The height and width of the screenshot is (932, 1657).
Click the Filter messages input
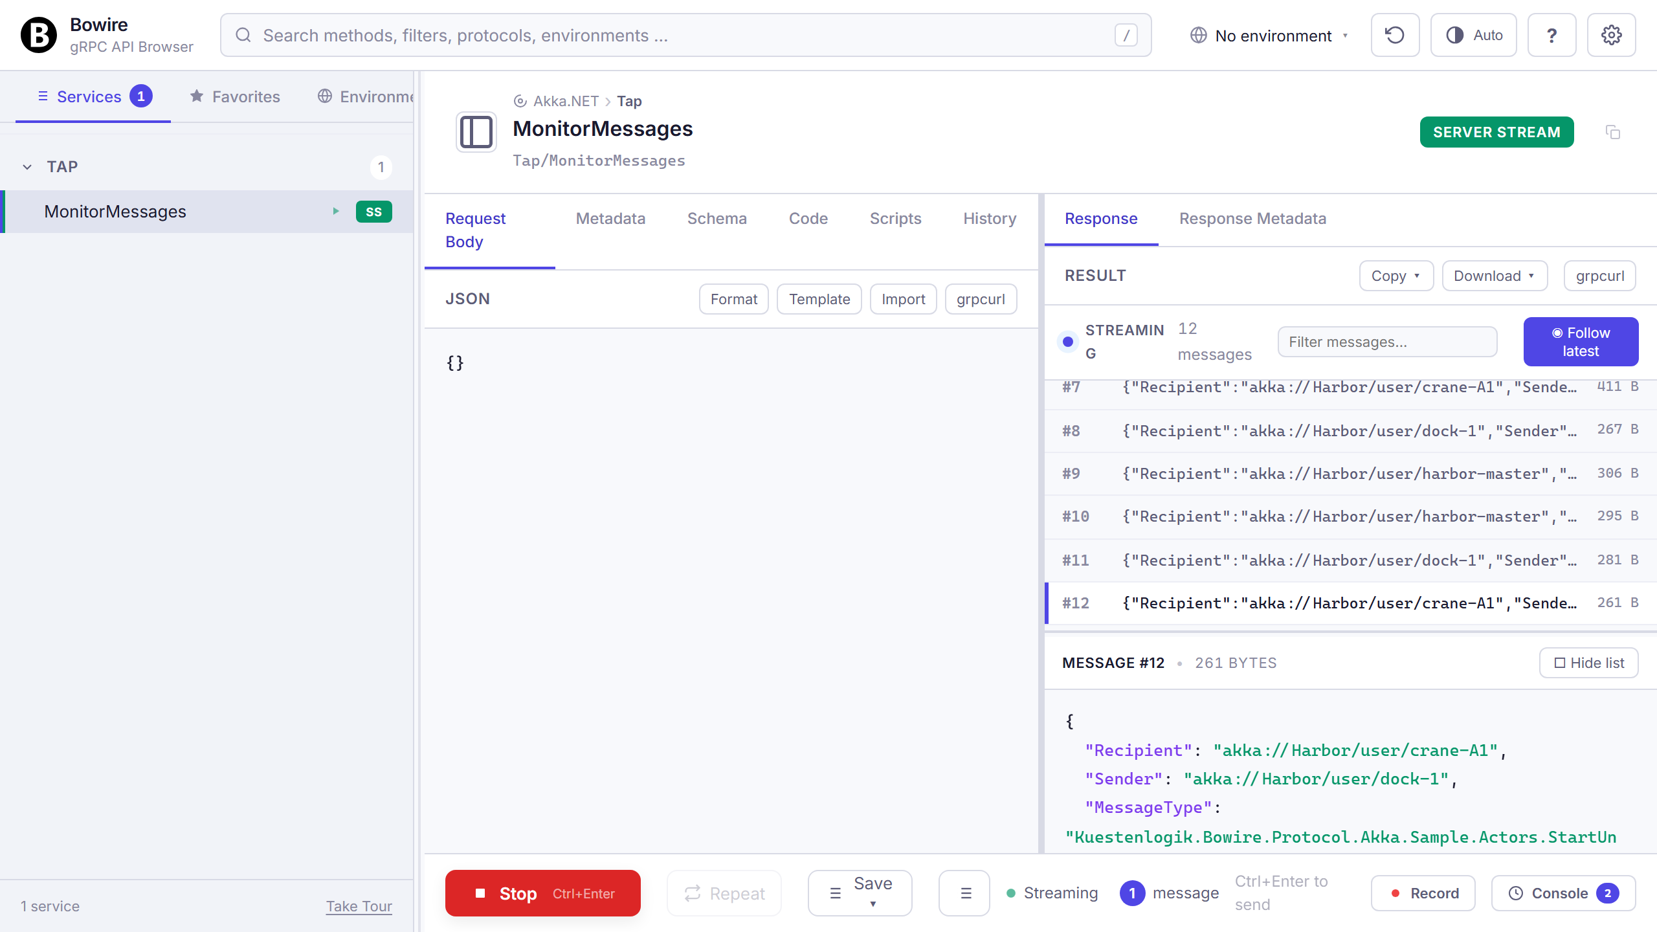[1387, 342]
